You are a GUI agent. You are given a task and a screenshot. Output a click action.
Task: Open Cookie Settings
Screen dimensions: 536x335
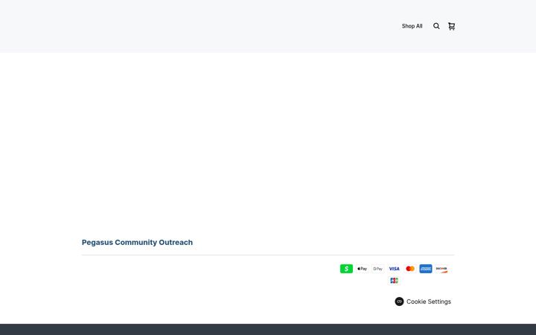pyautogui.click(x=423, y=301)
